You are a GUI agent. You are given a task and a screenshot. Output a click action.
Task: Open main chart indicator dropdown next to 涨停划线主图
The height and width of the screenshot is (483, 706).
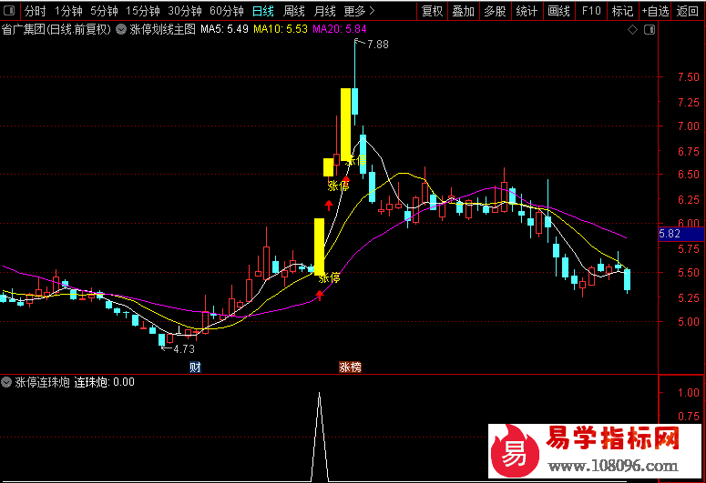[x=120, y=30]
